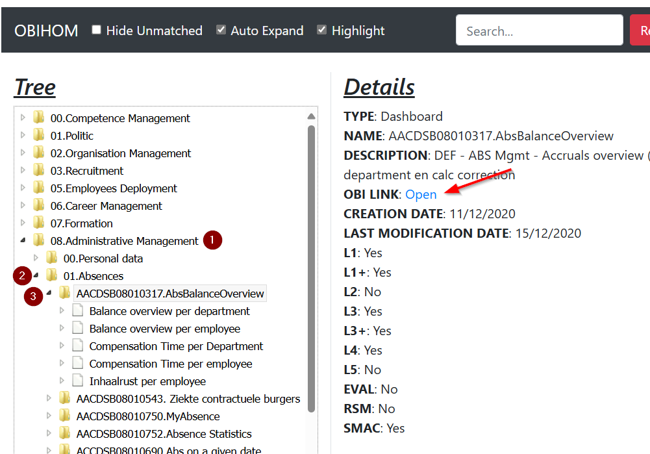Viewport: 650px width, 454px height.
Task: Disable the Highlight checkbox
Action: [x=321, y=30]
